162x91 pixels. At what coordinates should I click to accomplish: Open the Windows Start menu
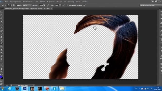tap(2, 89)
